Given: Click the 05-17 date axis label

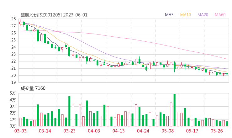Looking at the screenshot, I should click(192, 131).
